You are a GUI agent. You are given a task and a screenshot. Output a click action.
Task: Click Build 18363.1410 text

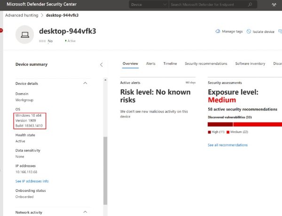(x=29, y=126)
